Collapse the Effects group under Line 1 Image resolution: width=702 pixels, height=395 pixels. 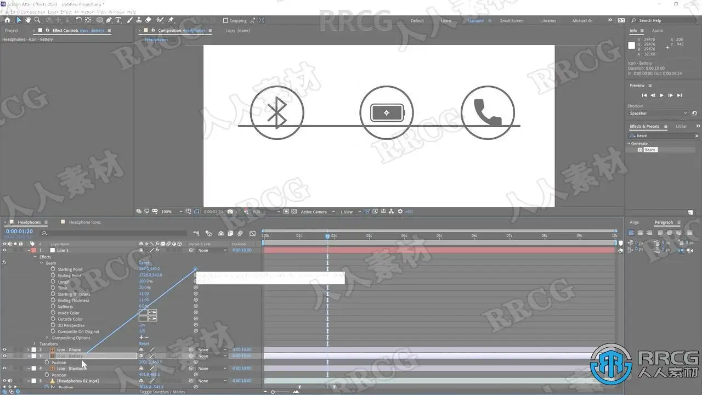35,257
